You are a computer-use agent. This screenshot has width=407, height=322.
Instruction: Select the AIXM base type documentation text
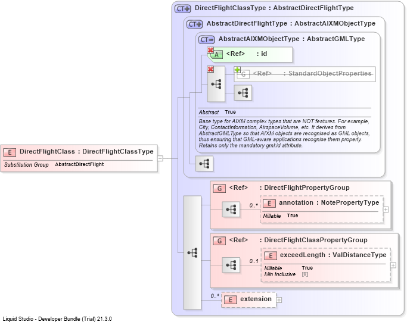284,133
